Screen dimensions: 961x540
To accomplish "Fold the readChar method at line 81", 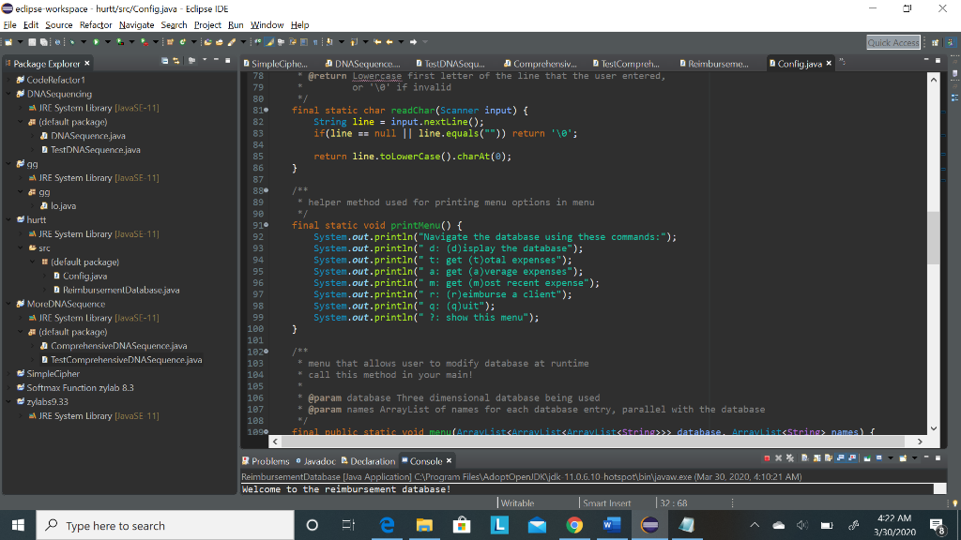I will [266, 111].
